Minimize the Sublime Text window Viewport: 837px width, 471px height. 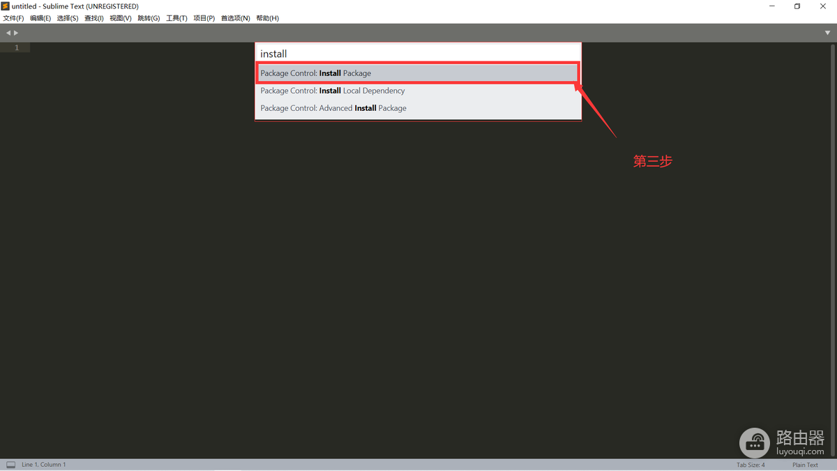tap(772, 6)
